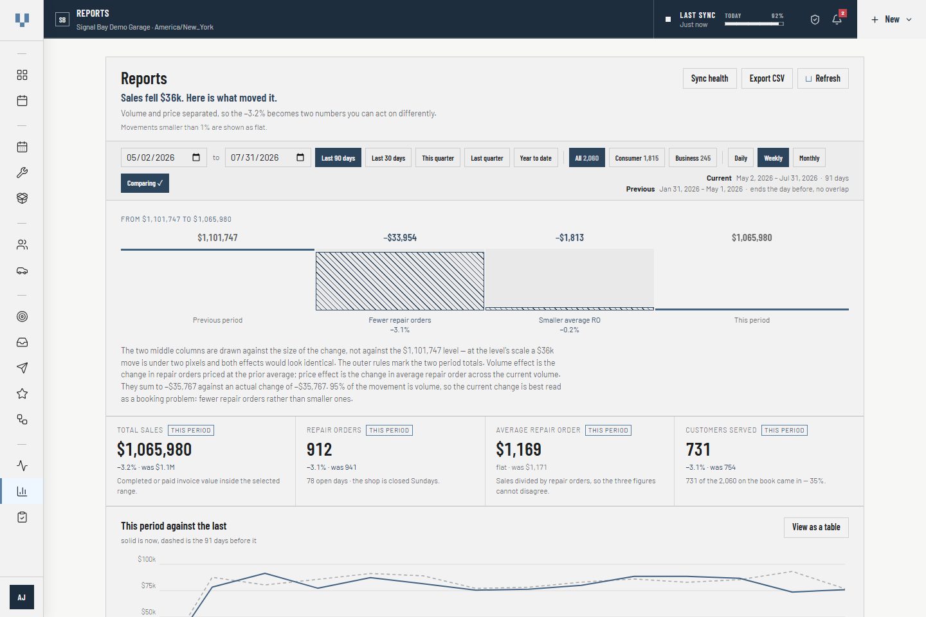
Task: Click the Average Repair Order This Period tag
Action: 608,431
